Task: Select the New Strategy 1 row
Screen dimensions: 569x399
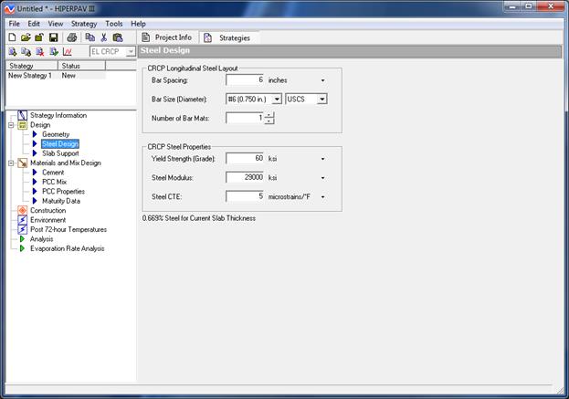Action: pyautogui.click(x=57, y=76)
